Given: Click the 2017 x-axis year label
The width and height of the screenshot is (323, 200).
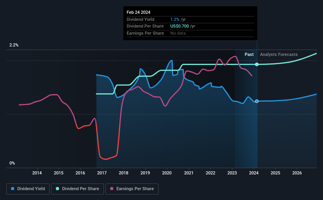Looking at the screenshot, I should [x=102, y=173].
